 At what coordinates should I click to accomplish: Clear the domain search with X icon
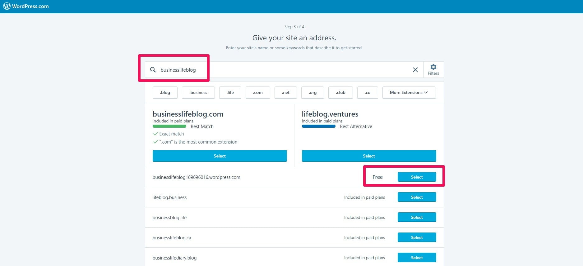415,70
